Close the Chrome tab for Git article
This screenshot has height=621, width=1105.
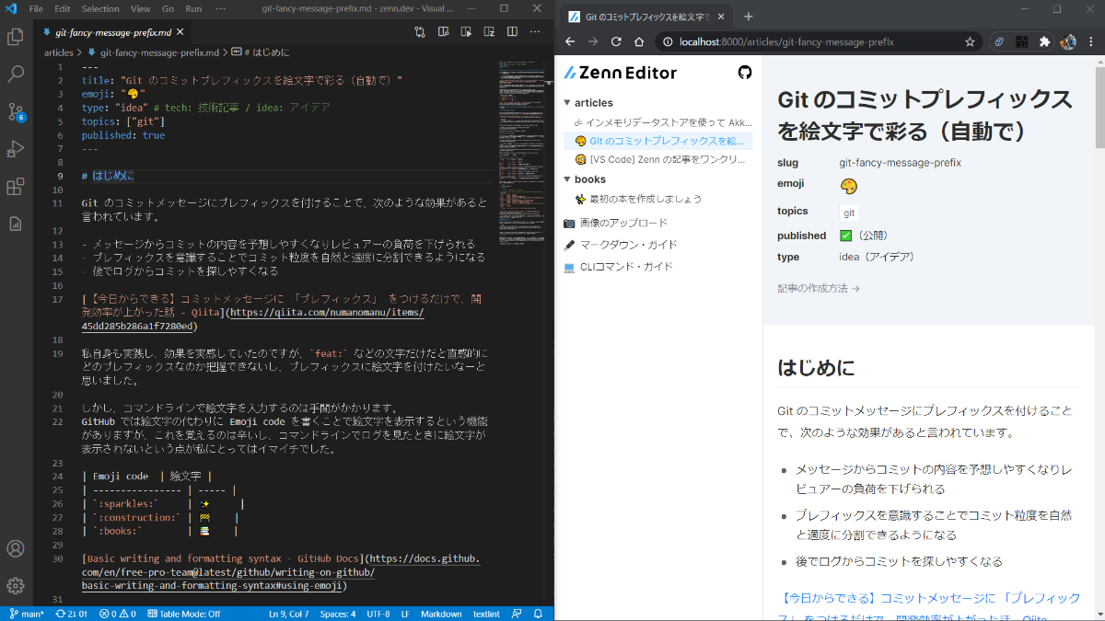(720, 17)
